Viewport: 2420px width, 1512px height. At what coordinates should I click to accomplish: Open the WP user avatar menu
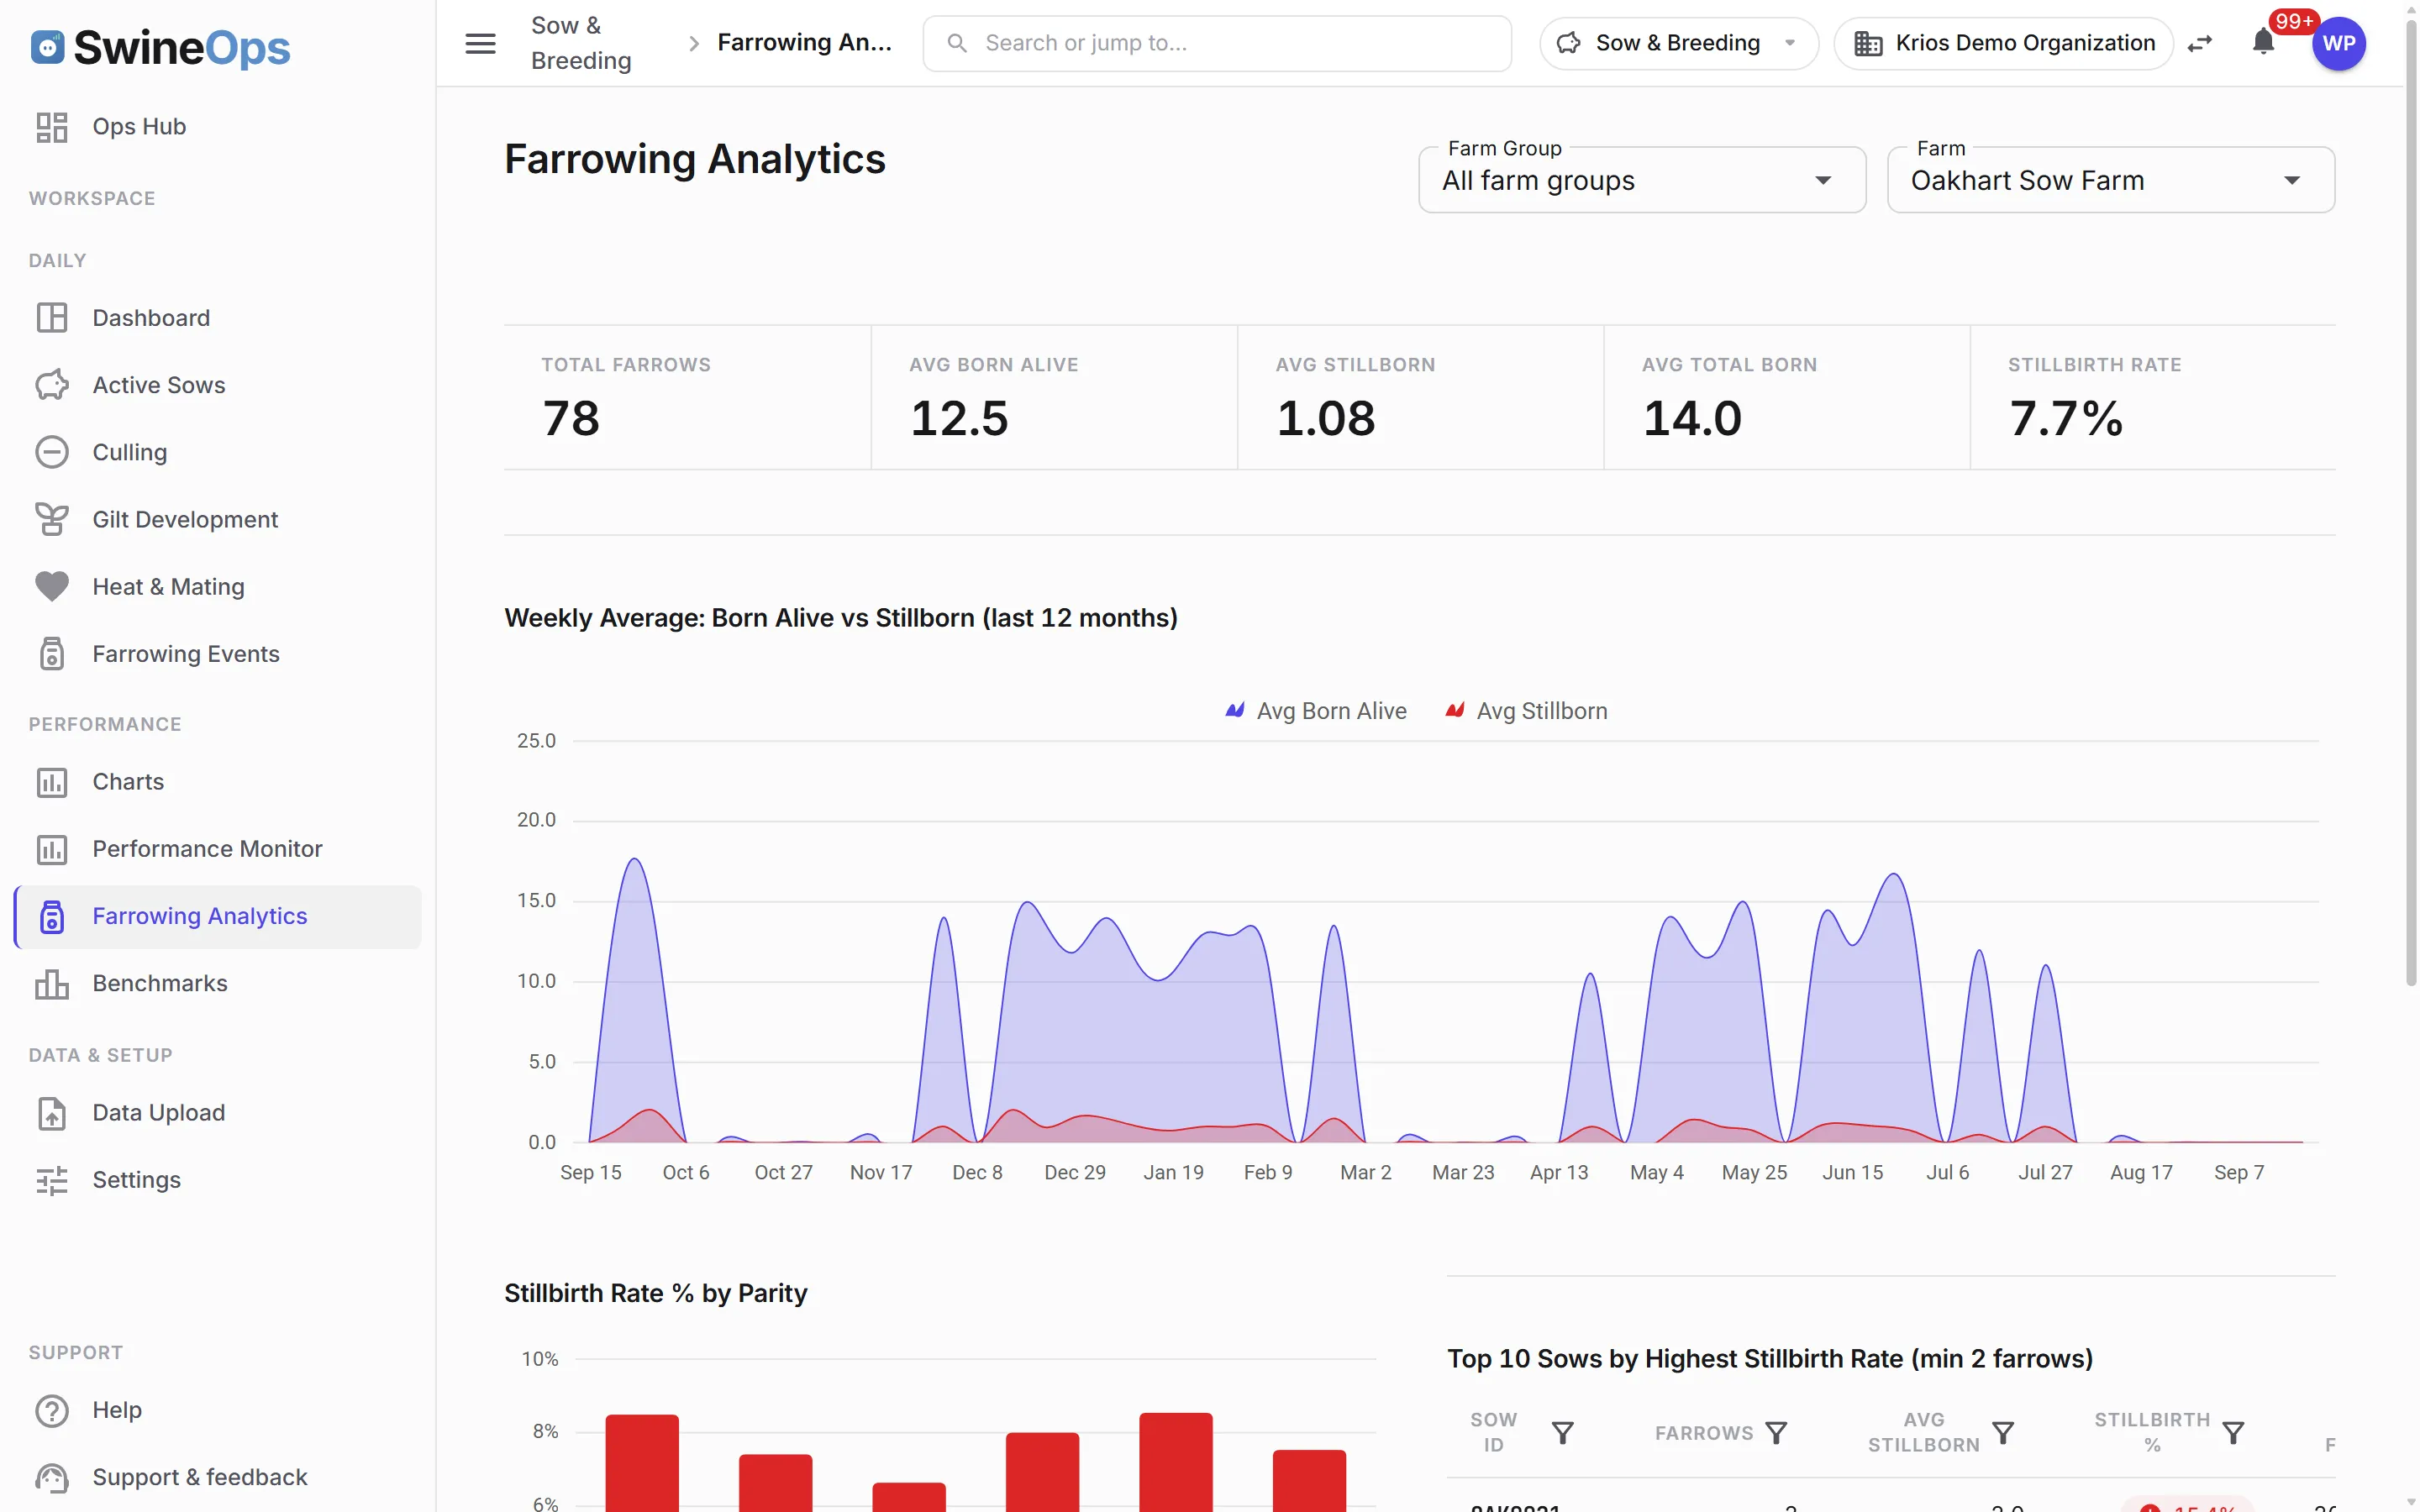click(2338, 44)
